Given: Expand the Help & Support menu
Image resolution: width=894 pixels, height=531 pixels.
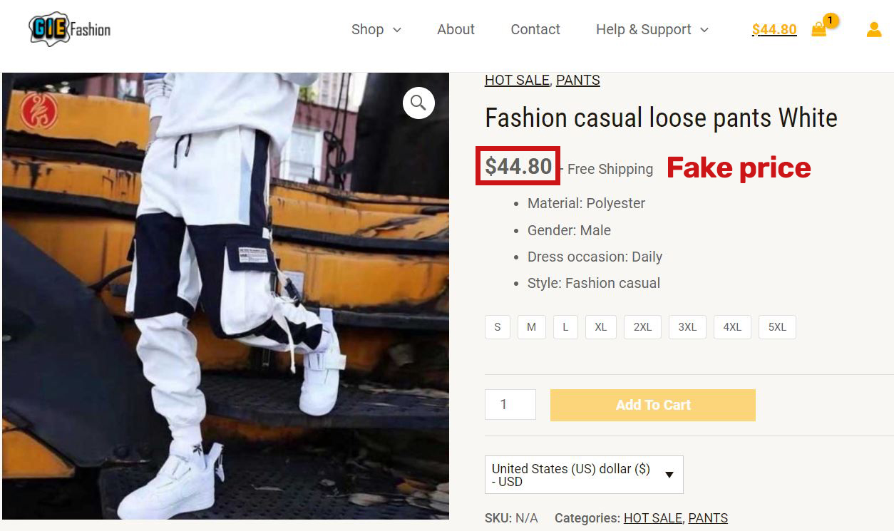Looking at the screenshot, I should [651, 30].
